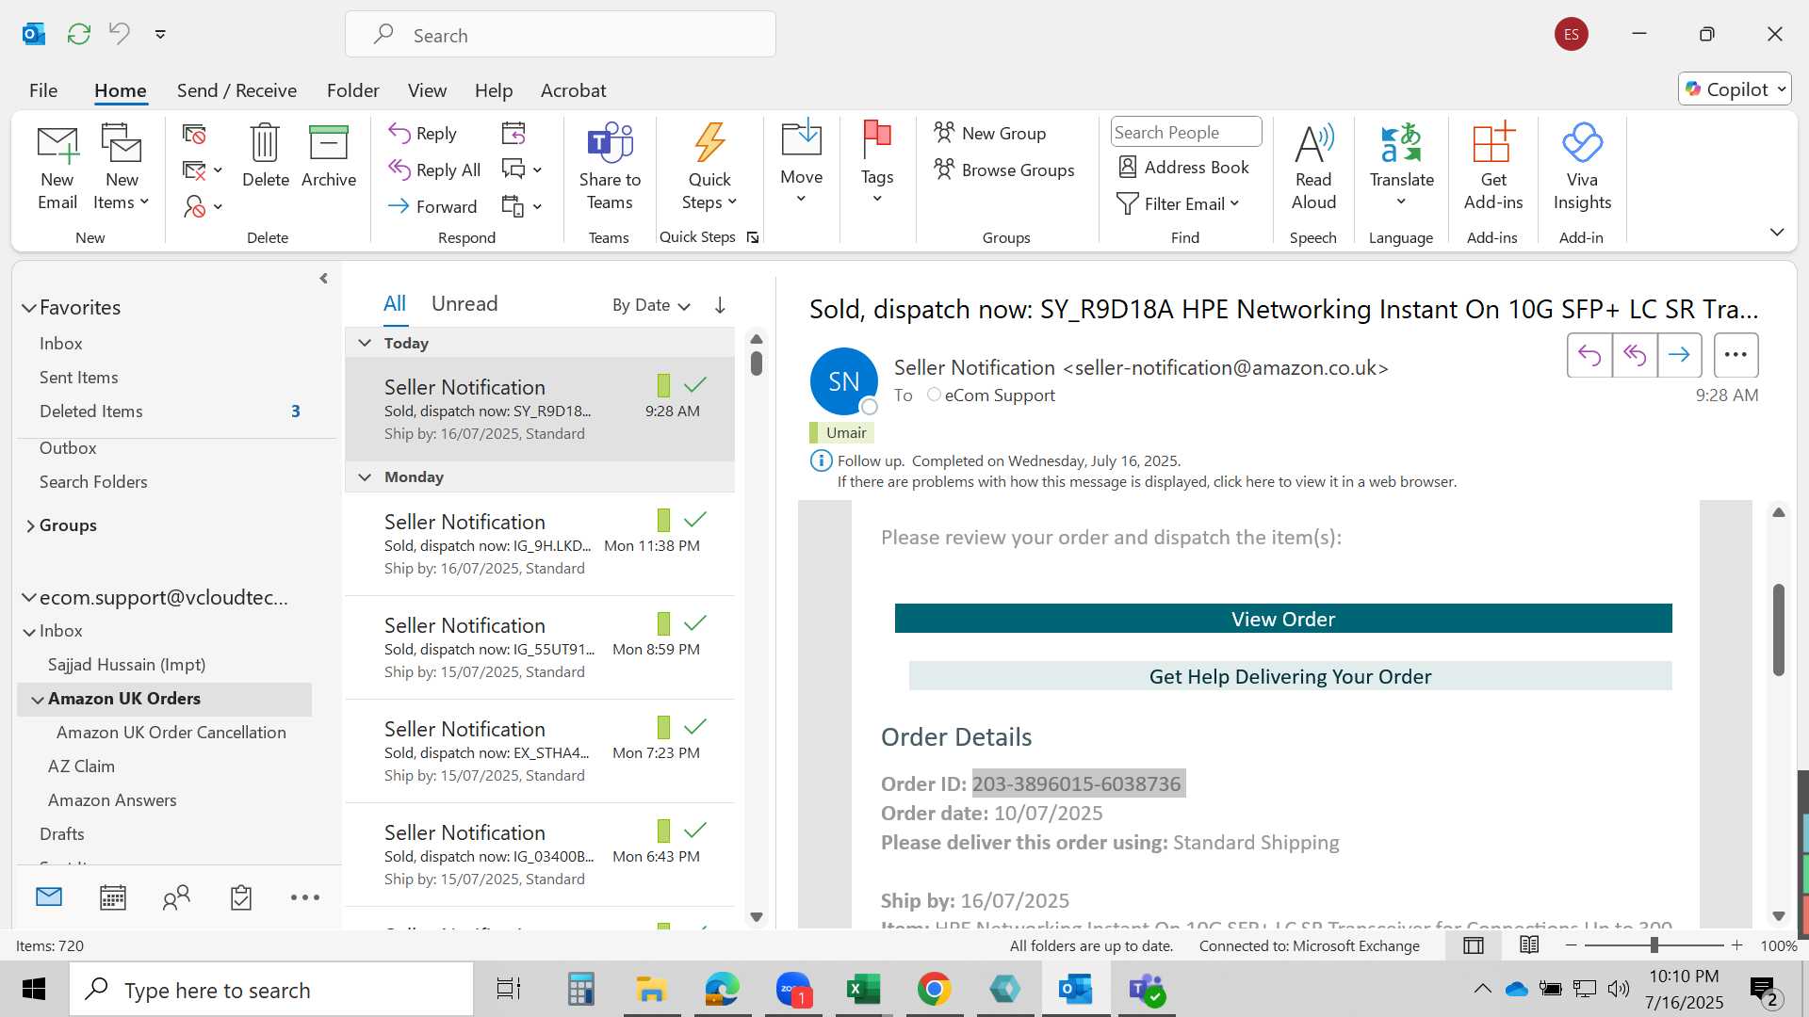Image resolution: width=1809 pixels, height=1017 pixels.
Task: Switch to Normal view in status bar
Action: tap(1474, 945)
